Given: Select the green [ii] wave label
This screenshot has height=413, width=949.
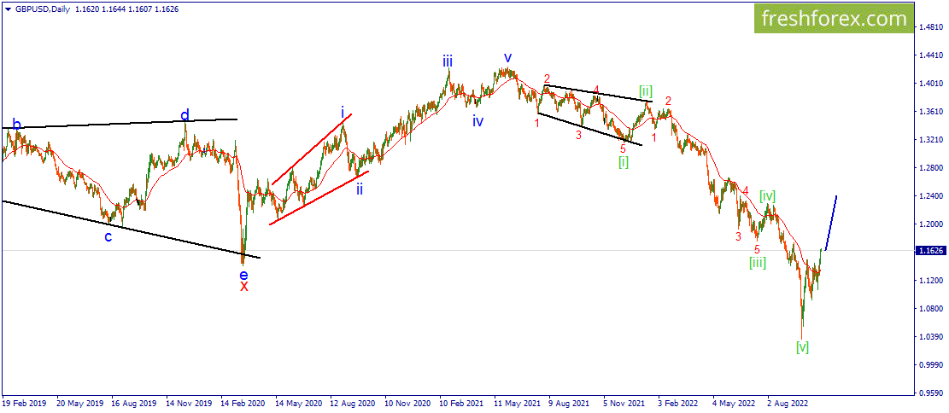Looking at the screenshot, I should coord(646,92).
